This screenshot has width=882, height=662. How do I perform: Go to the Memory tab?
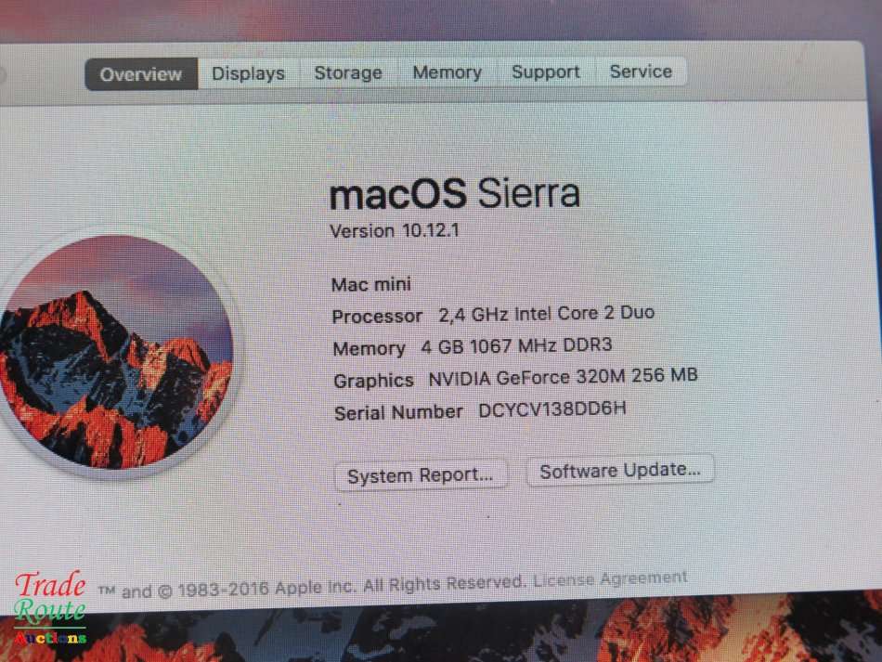[447, 72]
